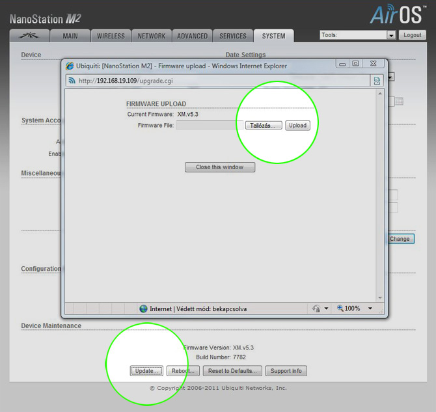Click the calendar icon in Date Settings
This screenshot has height=412, width=436.
coord(400,102)
